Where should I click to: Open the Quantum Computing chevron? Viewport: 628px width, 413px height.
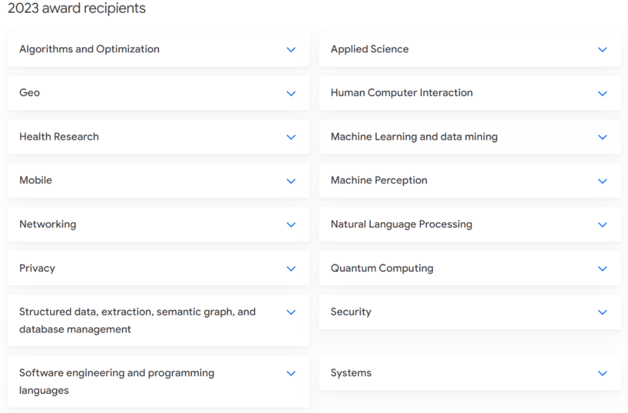tap(602, 269)
